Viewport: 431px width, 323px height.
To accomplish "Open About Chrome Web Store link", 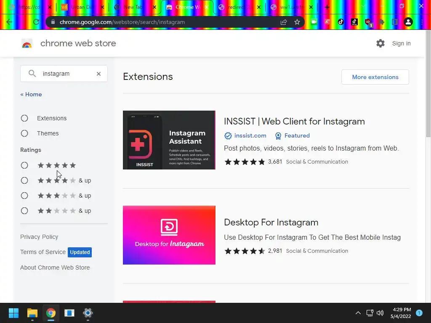I will tap(55, 267).
